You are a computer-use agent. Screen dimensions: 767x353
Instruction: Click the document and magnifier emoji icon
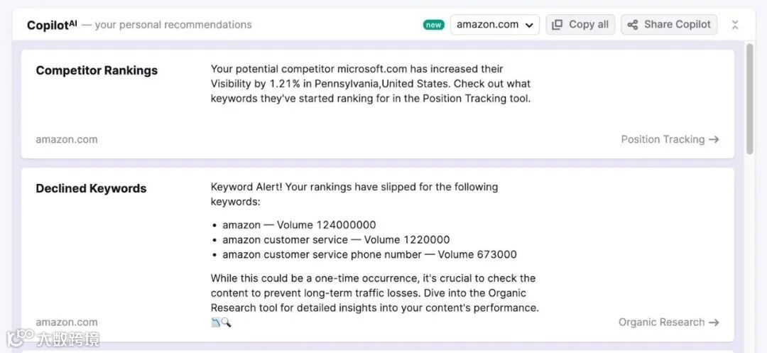[221, 322]
